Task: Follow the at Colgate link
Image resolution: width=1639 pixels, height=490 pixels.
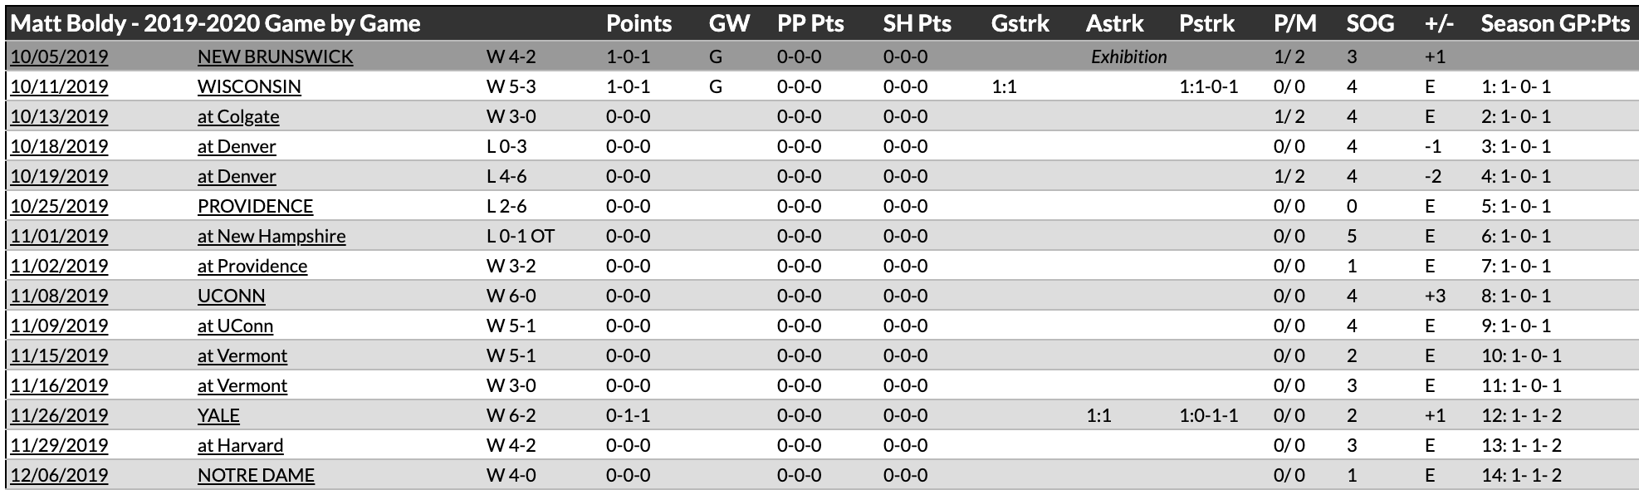Action: point(238,117)
